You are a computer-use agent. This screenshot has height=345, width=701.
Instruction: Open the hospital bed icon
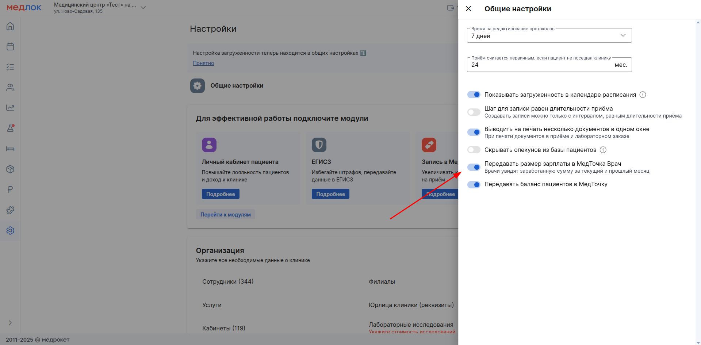tap(10, 149)
